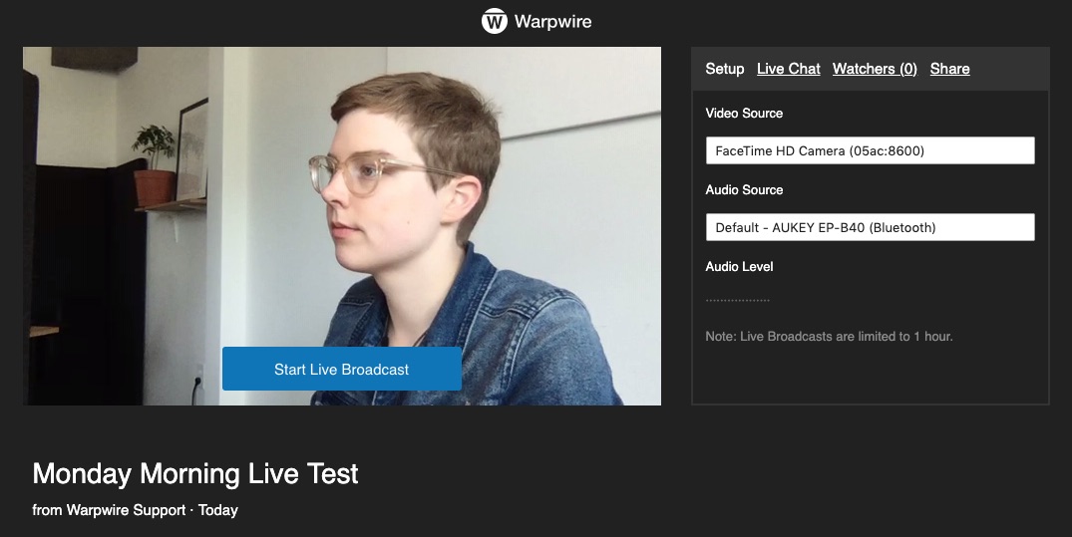Open the Setup tab

(x=725, y=69)
